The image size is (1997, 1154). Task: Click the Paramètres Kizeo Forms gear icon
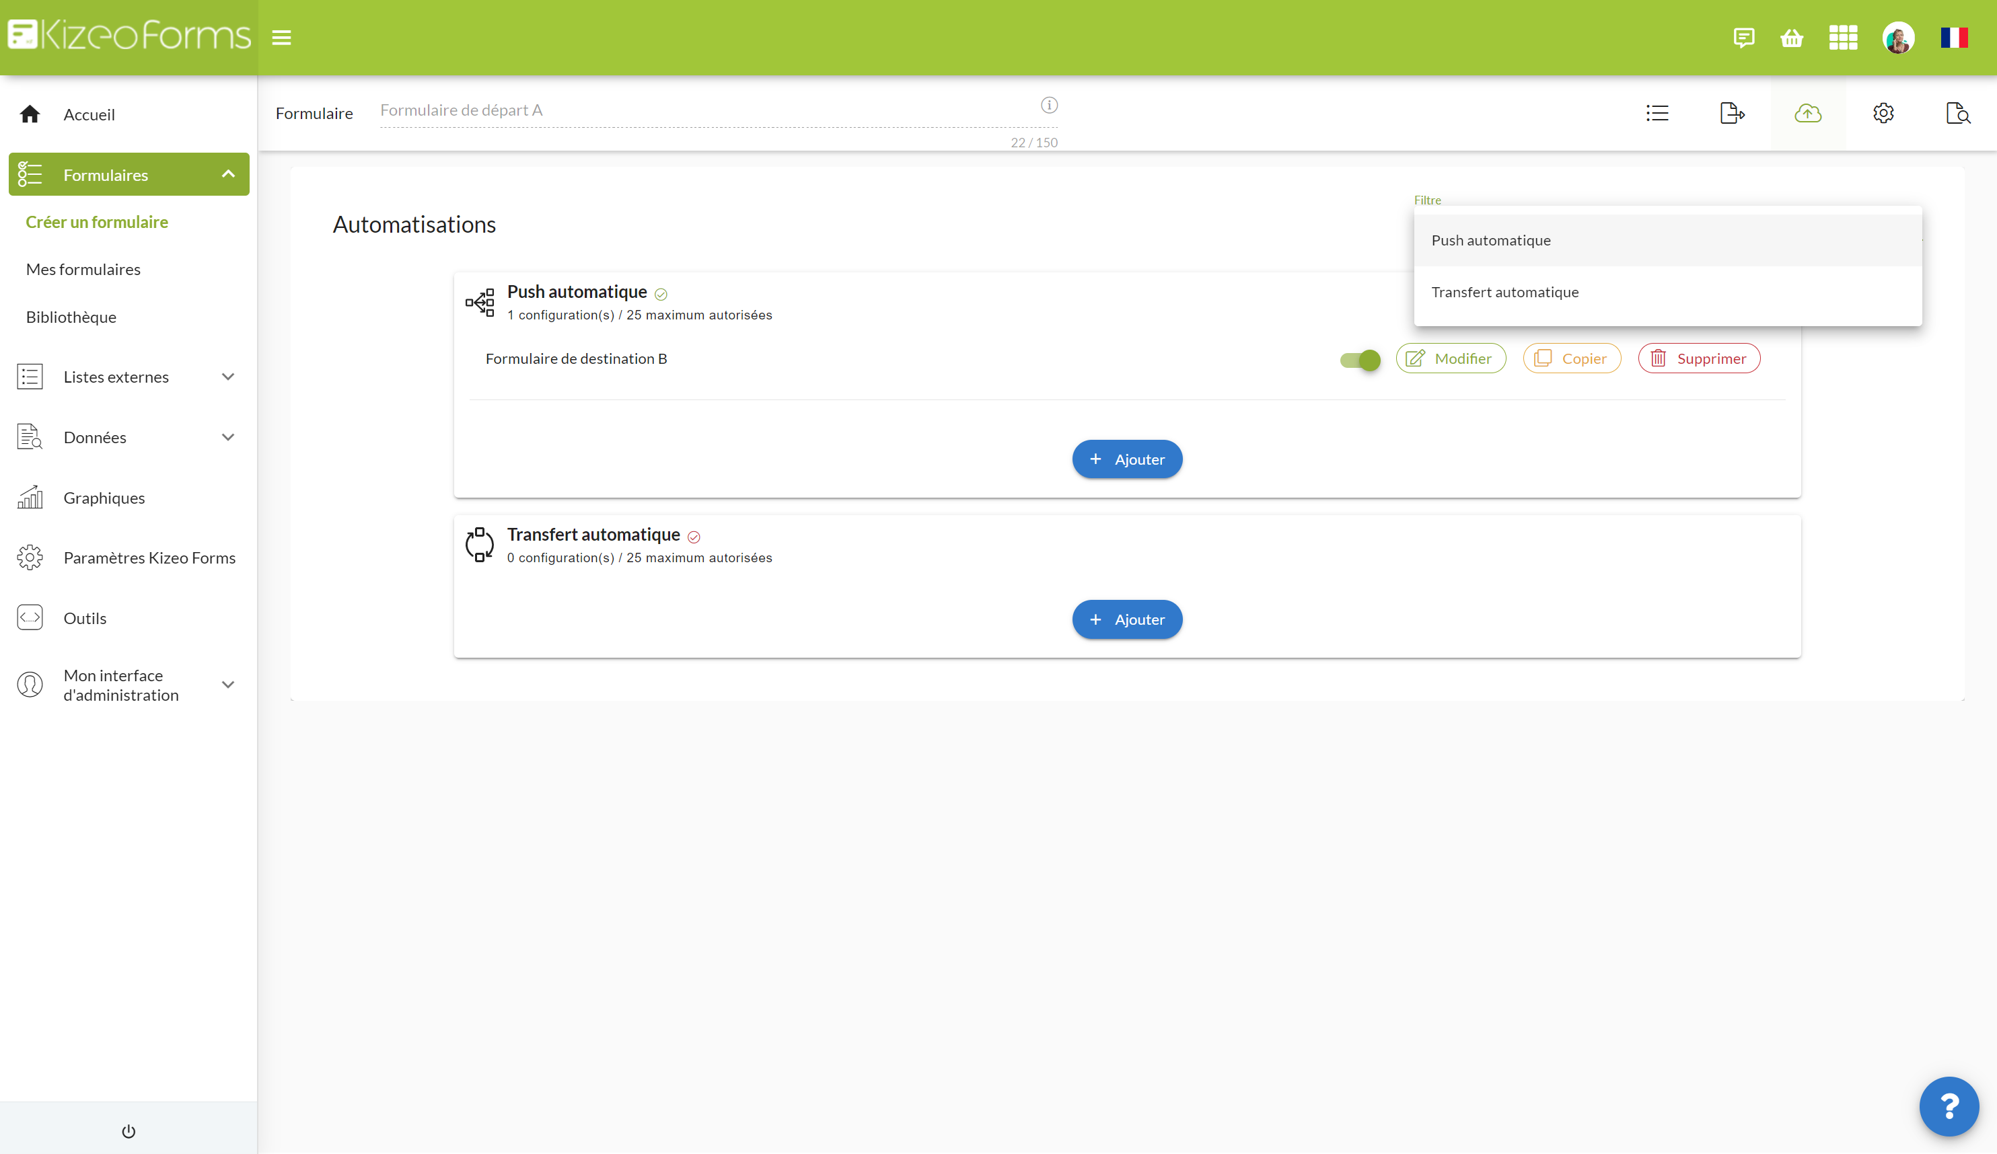30,557
